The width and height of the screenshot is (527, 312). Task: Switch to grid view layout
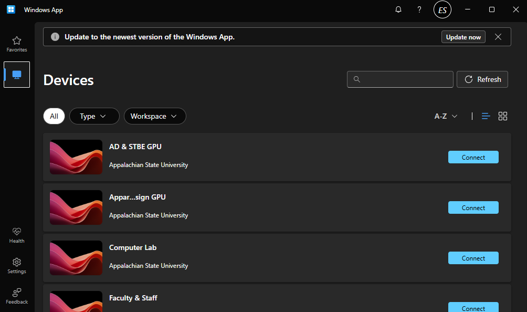503,116
